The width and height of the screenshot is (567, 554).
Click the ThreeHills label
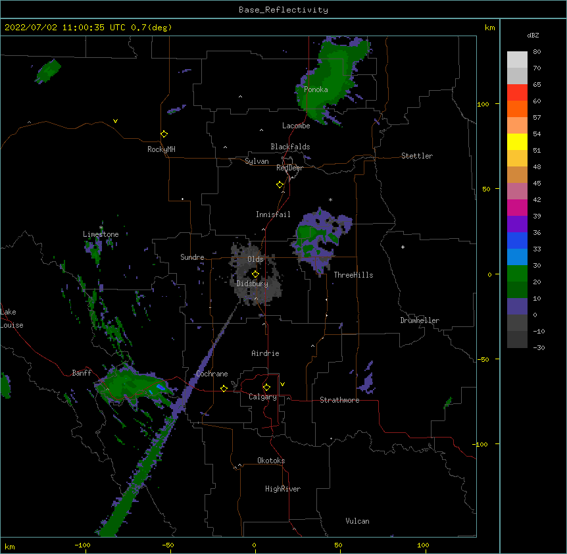353,275
